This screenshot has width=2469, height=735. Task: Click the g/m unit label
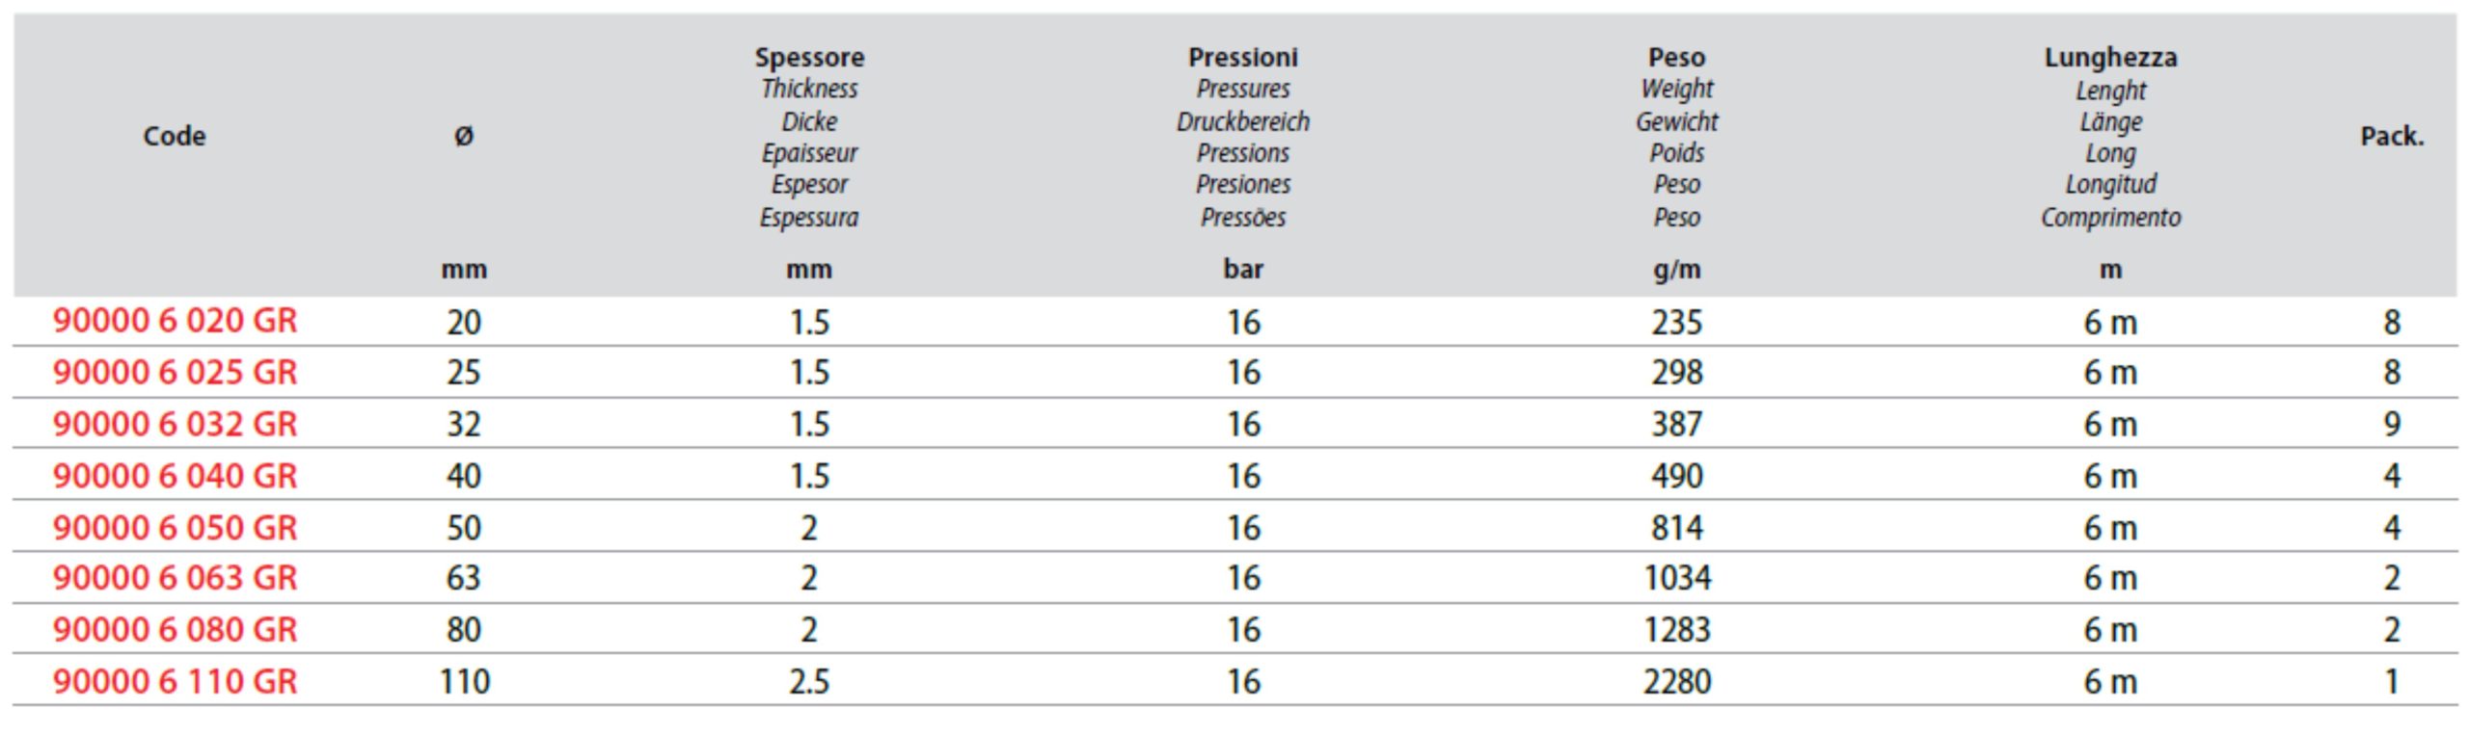pyautogui.click(x=1677, y=270)
